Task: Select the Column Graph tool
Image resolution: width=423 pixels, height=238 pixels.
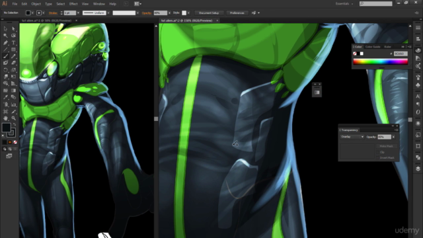Action: pos(13,104)
